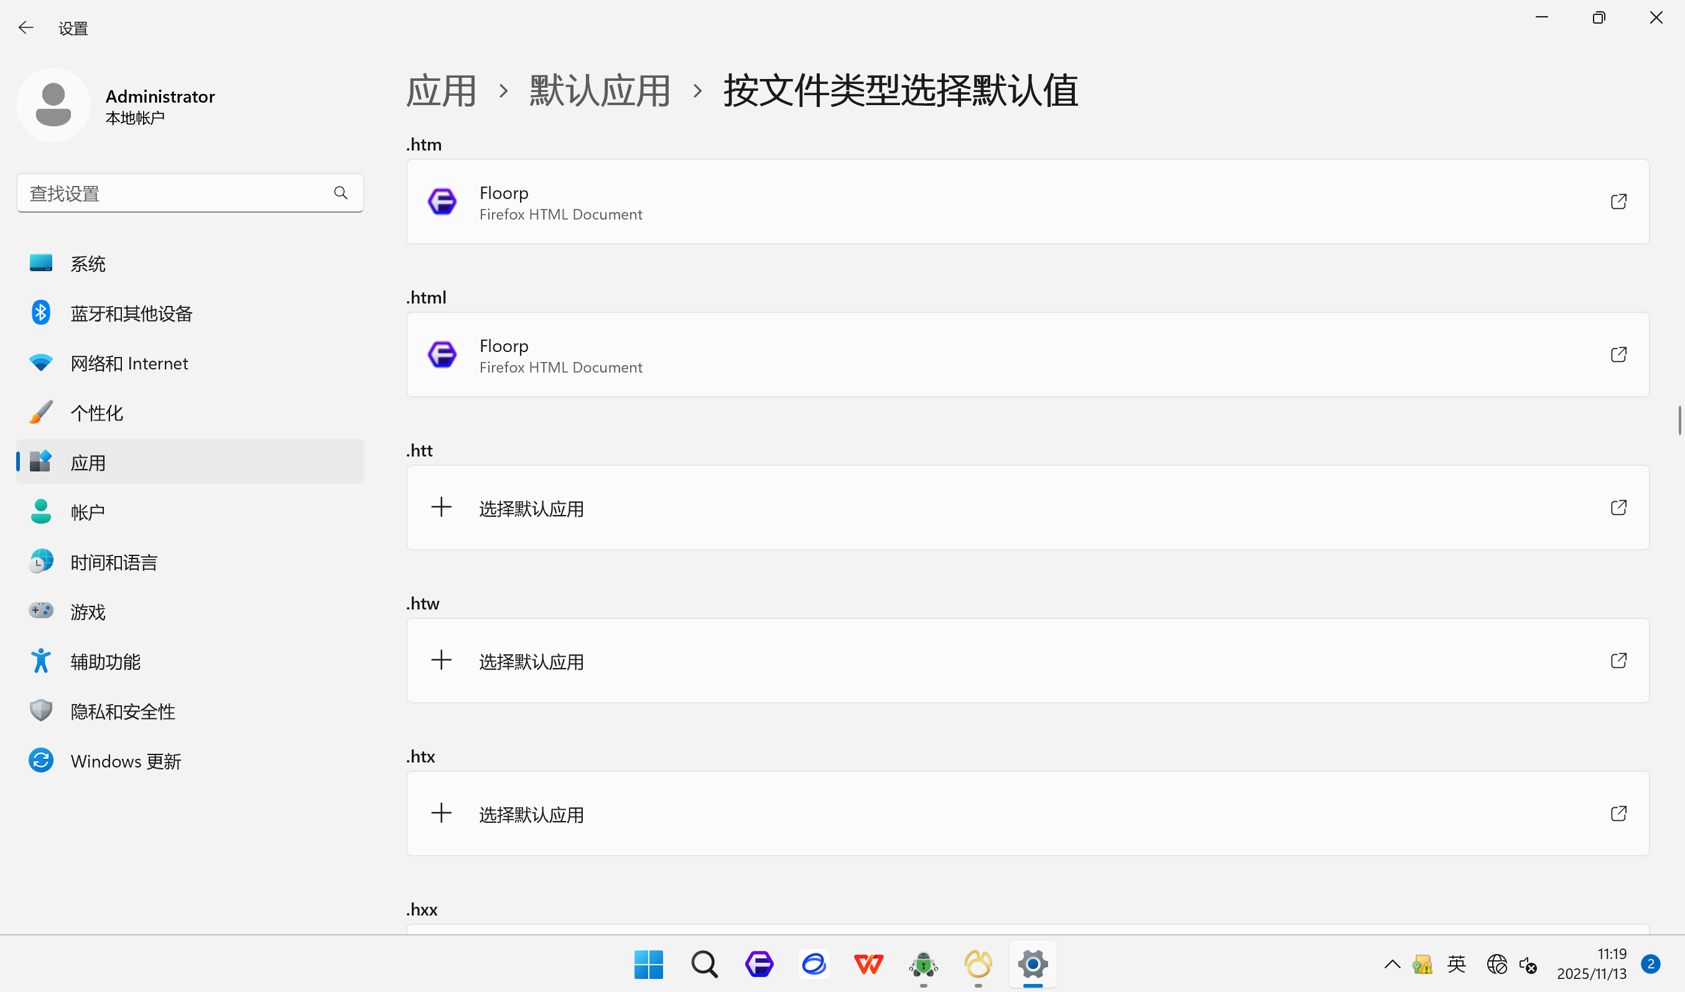
Task: Click the 默认应用 breadcrumb link
Action: tap(600, 91)
